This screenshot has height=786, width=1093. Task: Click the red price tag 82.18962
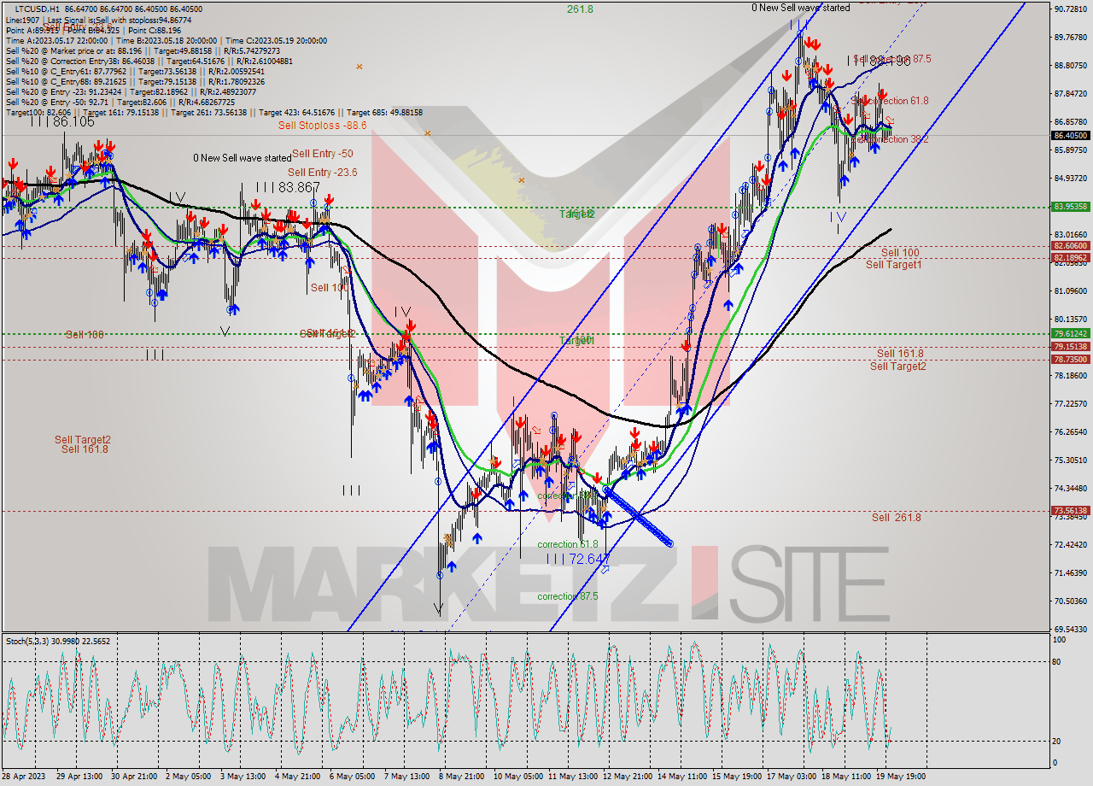1071,257
